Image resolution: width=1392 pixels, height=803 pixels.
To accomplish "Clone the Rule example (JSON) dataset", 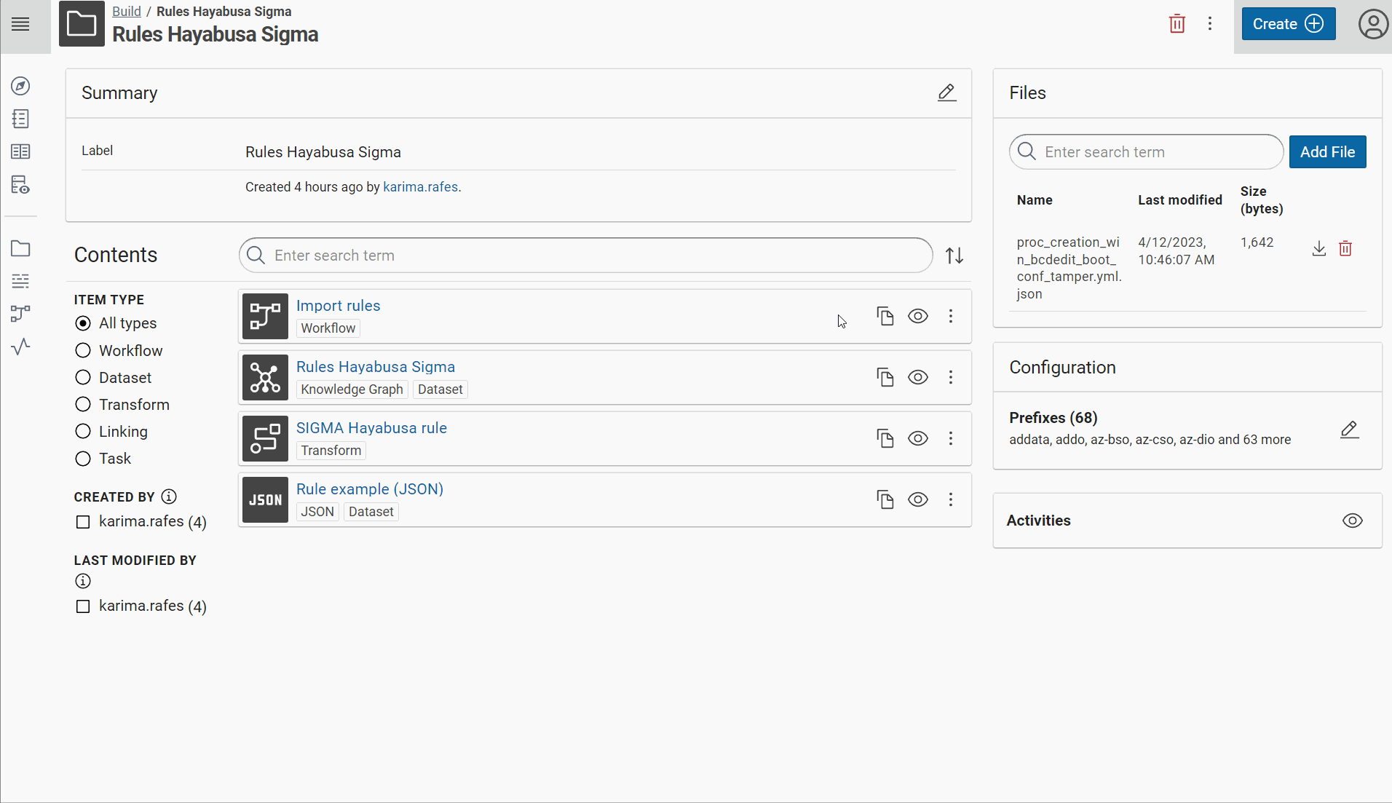I will 885,499.
